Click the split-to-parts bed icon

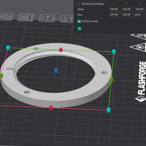tap(47, 18)
